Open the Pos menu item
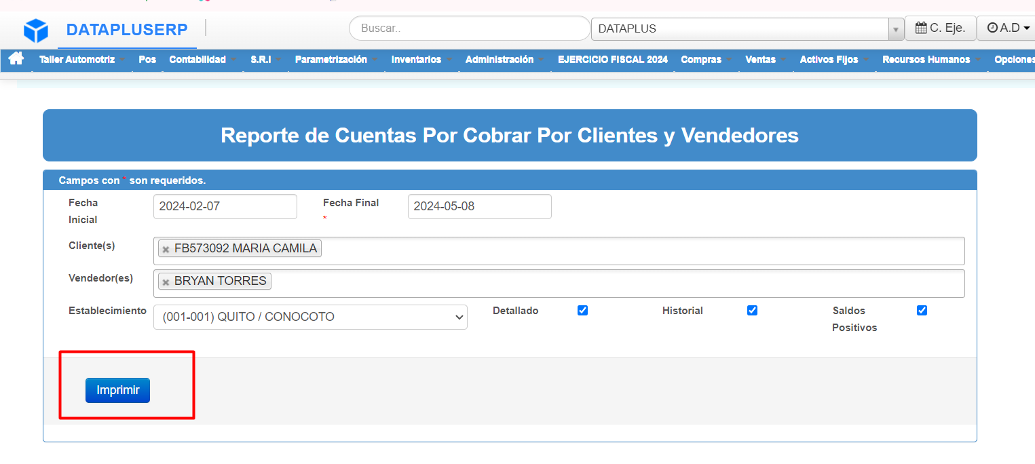The height and width of the screenshot is (464, 1035). point(147,60)
